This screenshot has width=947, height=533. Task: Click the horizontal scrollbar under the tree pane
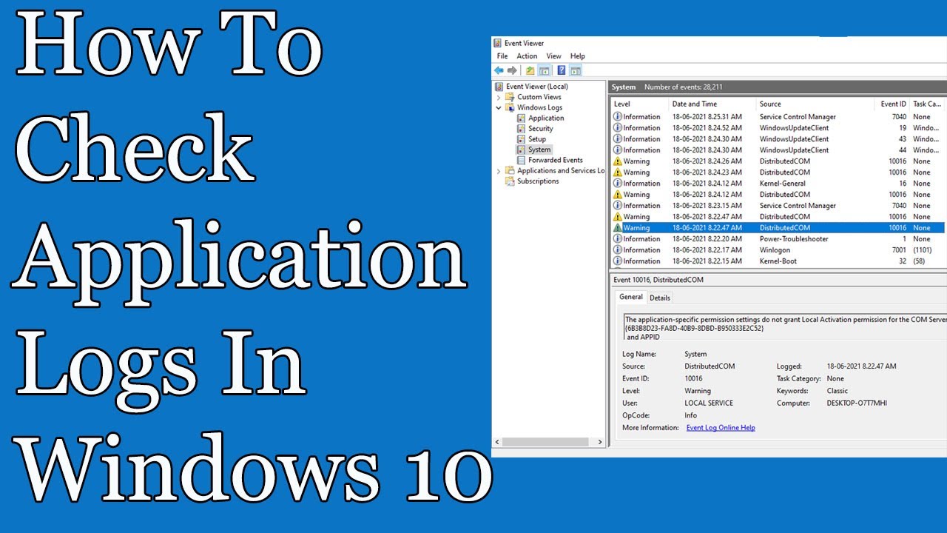pos(547,442)
